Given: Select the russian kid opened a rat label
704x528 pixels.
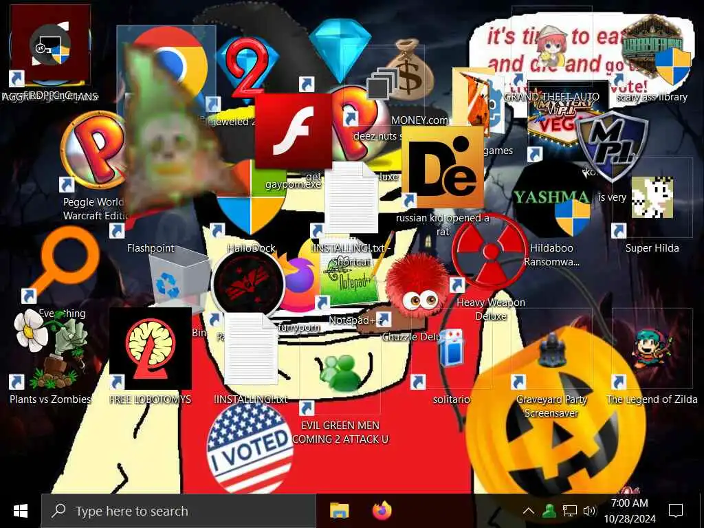Looking at the screenshot, I should point(443,225).
